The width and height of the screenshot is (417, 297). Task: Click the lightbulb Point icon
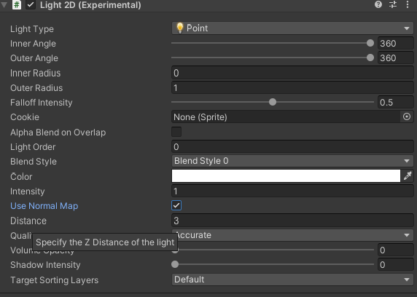[180, 28]
